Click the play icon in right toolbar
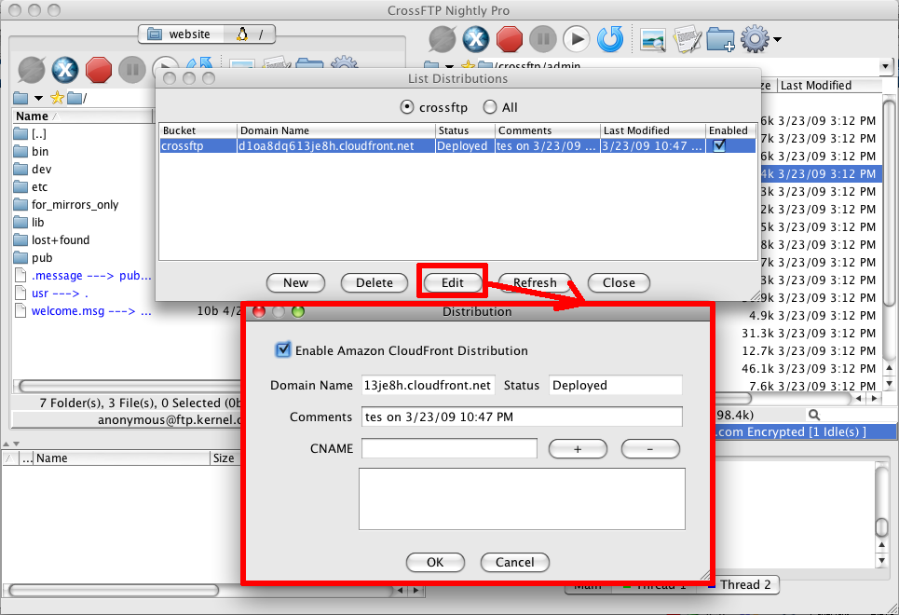Image resolution: width=899 pixels, height=615 pixels. (577, 39)
